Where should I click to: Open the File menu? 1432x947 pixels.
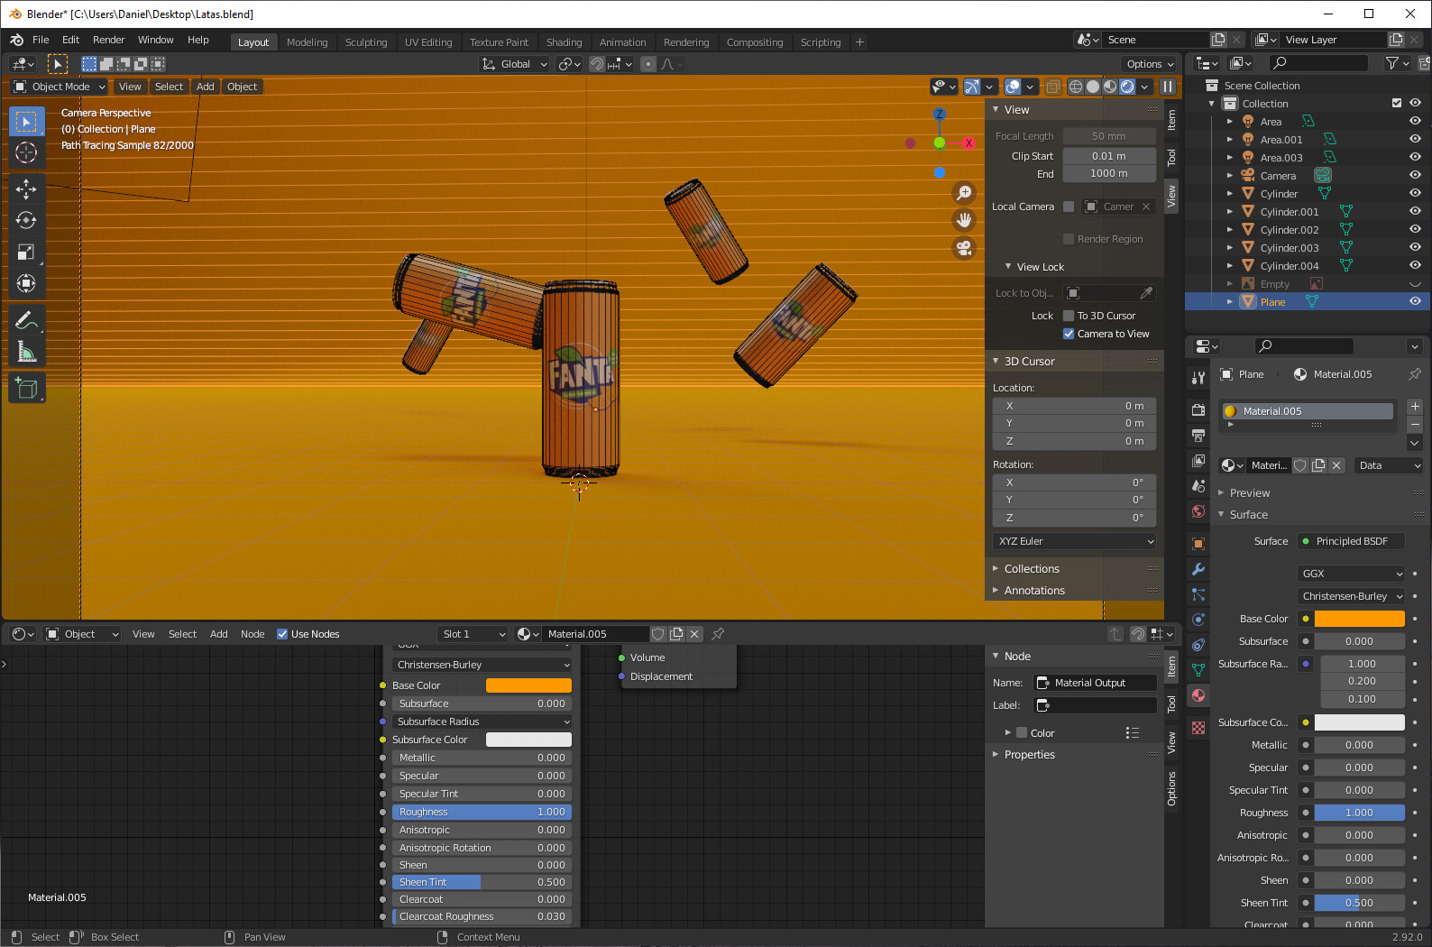[41, 40]
